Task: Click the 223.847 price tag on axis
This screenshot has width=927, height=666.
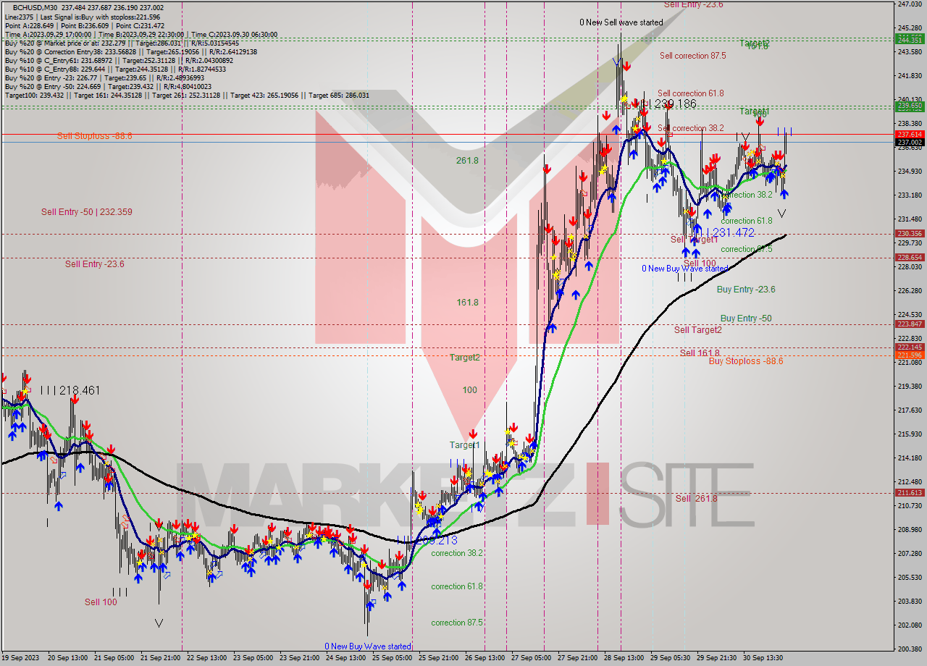Action: [910, 324]
